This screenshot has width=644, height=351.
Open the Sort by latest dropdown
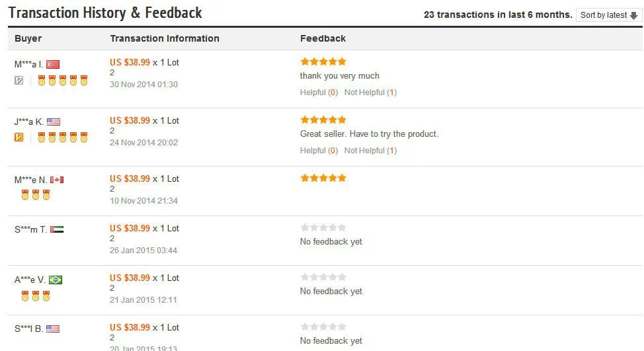click(x=609, y=15)
